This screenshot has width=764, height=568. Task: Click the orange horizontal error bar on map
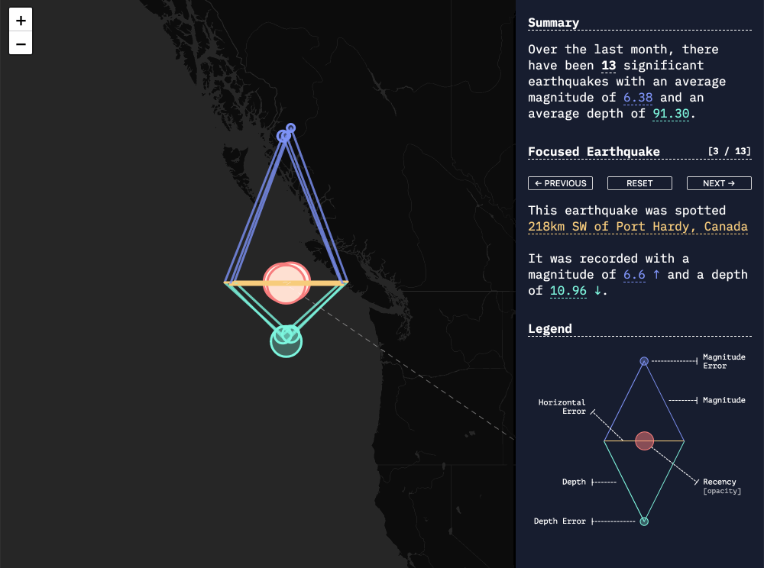(x=286, y=282)
